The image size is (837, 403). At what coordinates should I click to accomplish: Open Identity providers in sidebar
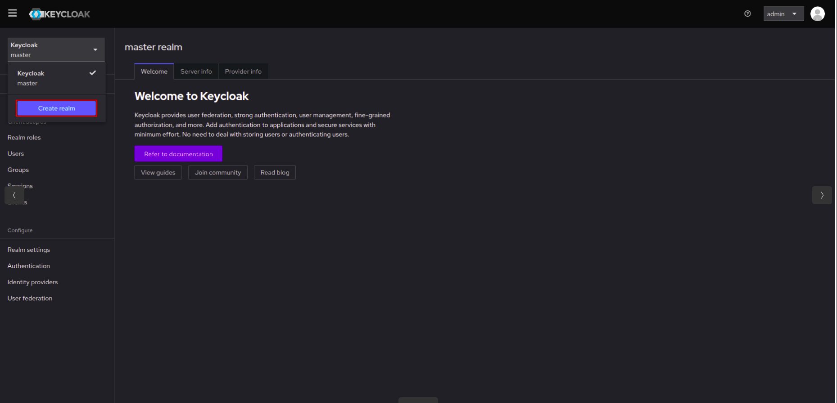pyautogui.click(x=32, y=282)
